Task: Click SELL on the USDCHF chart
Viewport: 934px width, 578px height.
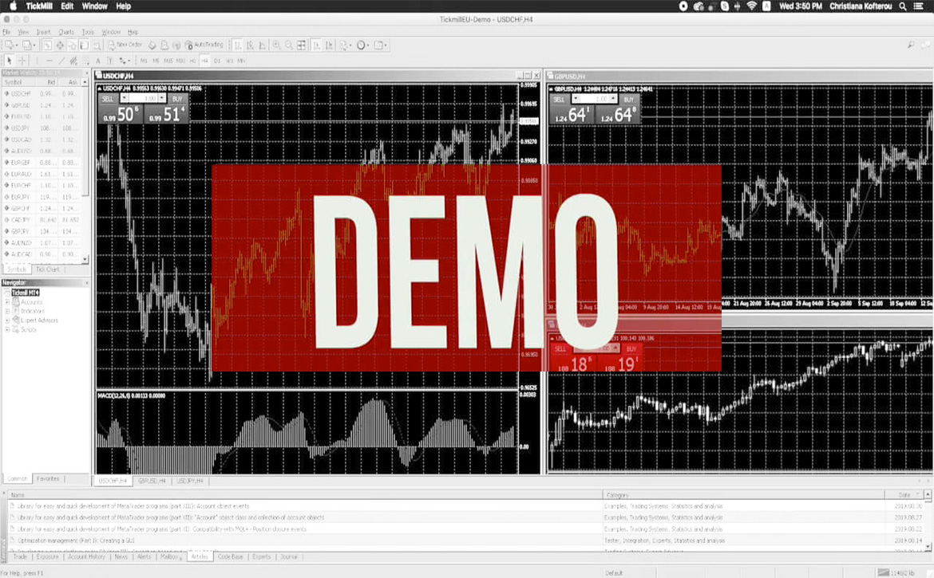Action: click(x=109, y=99)
